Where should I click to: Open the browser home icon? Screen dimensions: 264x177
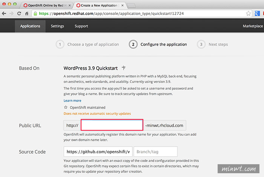click(27, 14)
